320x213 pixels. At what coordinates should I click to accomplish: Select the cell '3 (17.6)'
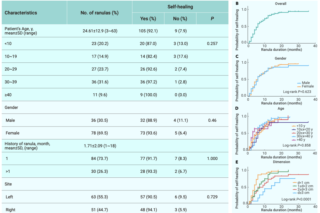tap(181, 57)
